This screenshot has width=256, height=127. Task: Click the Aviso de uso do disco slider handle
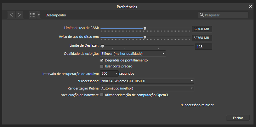(x=145, y=38)
